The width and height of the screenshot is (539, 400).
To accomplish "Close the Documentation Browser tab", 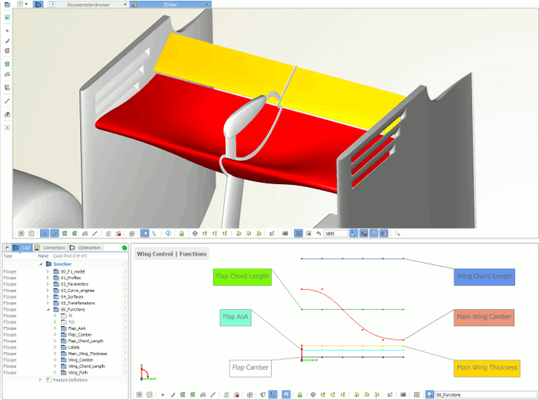I will point(125,5).
